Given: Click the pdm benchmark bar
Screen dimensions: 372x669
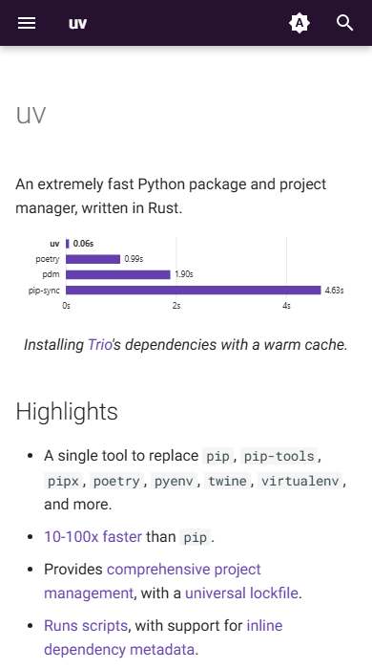Looking at the screenshot, I should (x=118, y=274).
